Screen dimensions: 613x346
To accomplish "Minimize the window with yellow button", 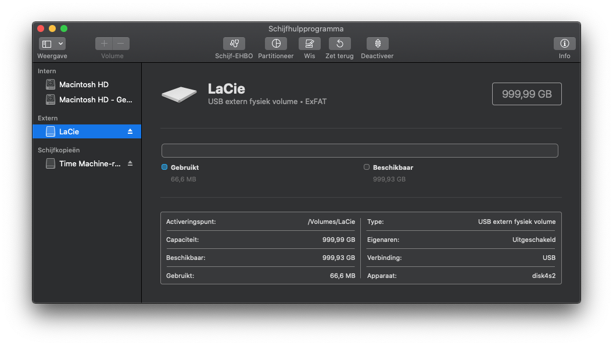I will pos(52,28).
